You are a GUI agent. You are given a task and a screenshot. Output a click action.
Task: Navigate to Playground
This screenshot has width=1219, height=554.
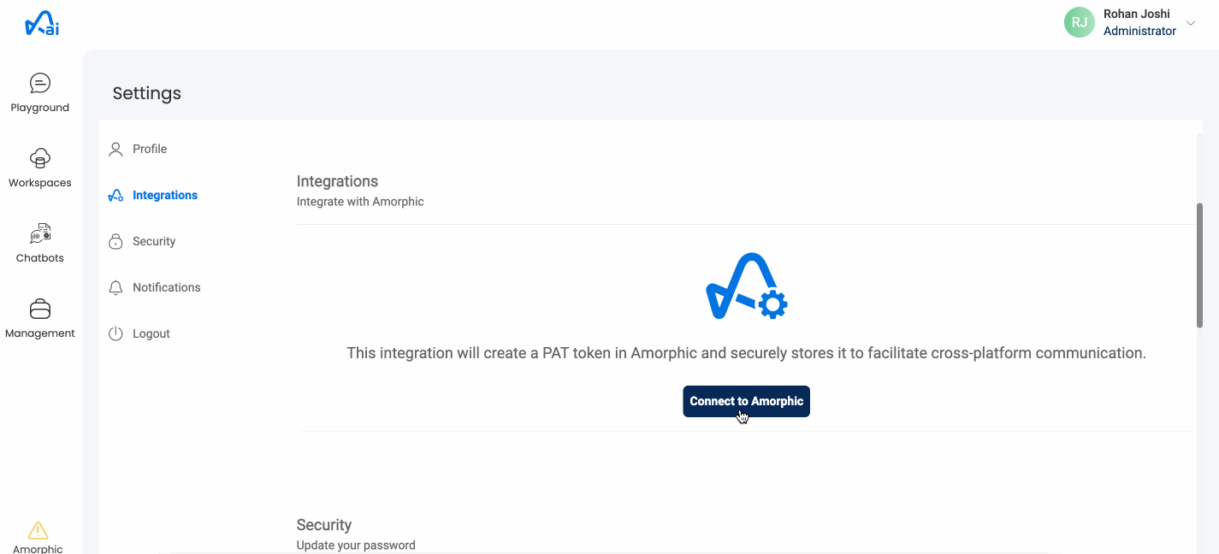pos(40,108)
